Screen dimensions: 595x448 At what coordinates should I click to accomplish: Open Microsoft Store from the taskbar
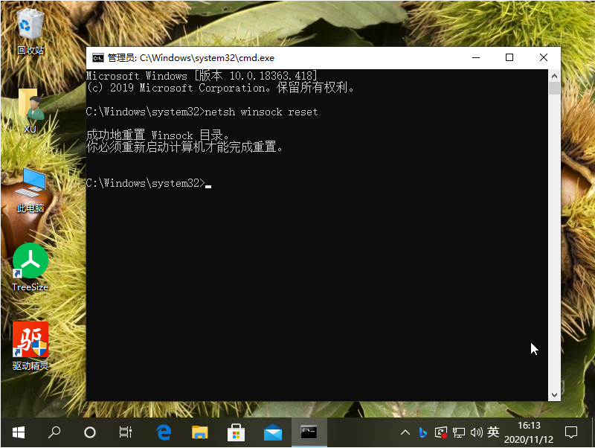pyautogui.click(x=236, y=432)
